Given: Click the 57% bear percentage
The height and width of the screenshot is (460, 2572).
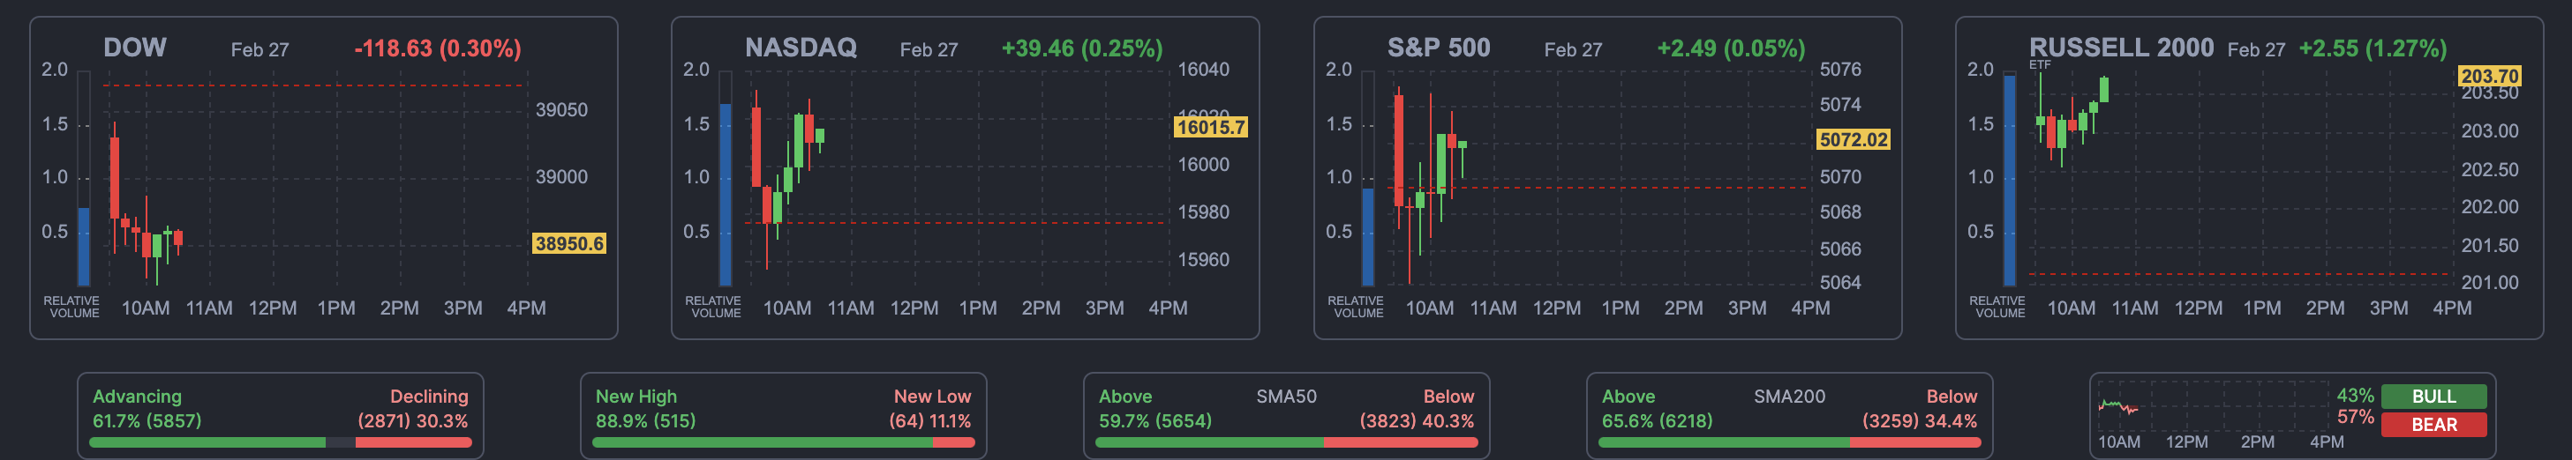Looking at the screenshot, I should pos(2356,417).
